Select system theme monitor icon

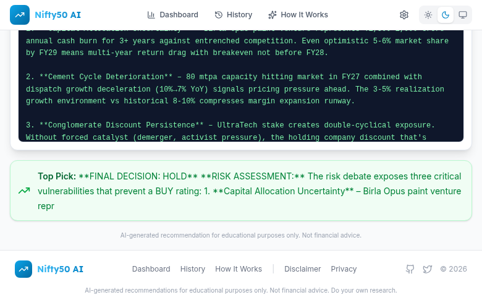tap(462, 15)
